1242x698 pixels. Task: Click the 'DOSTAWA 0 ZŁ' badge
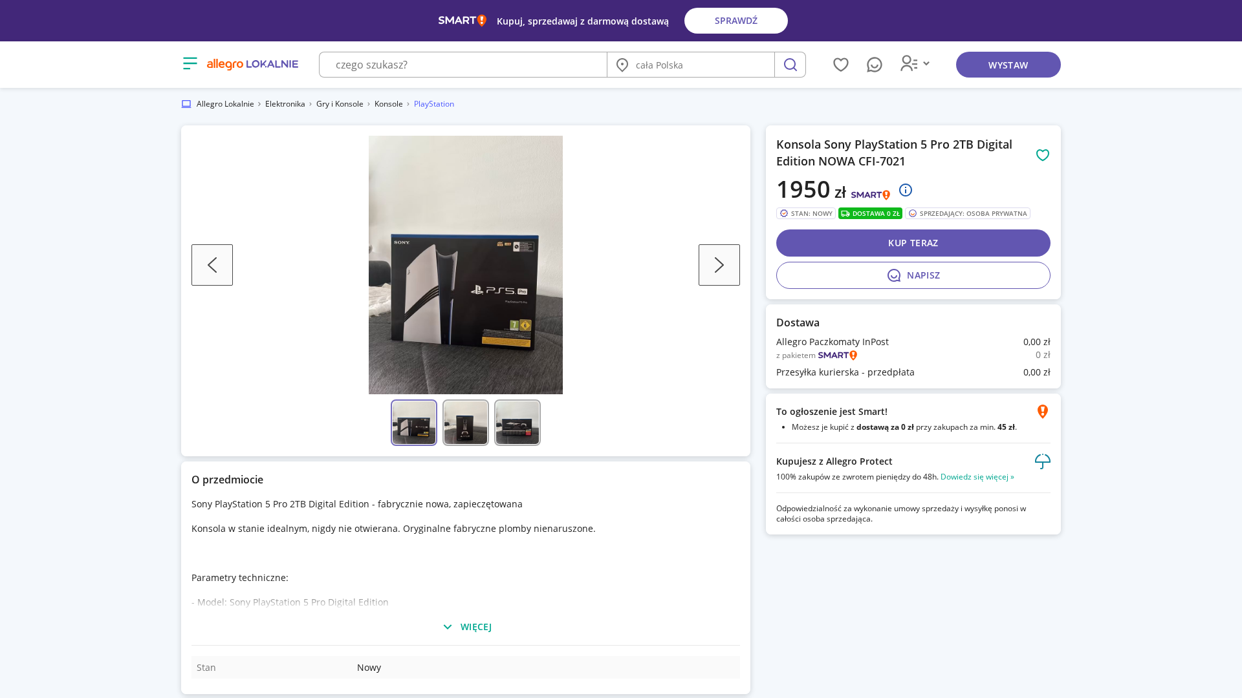coord(870,213)
